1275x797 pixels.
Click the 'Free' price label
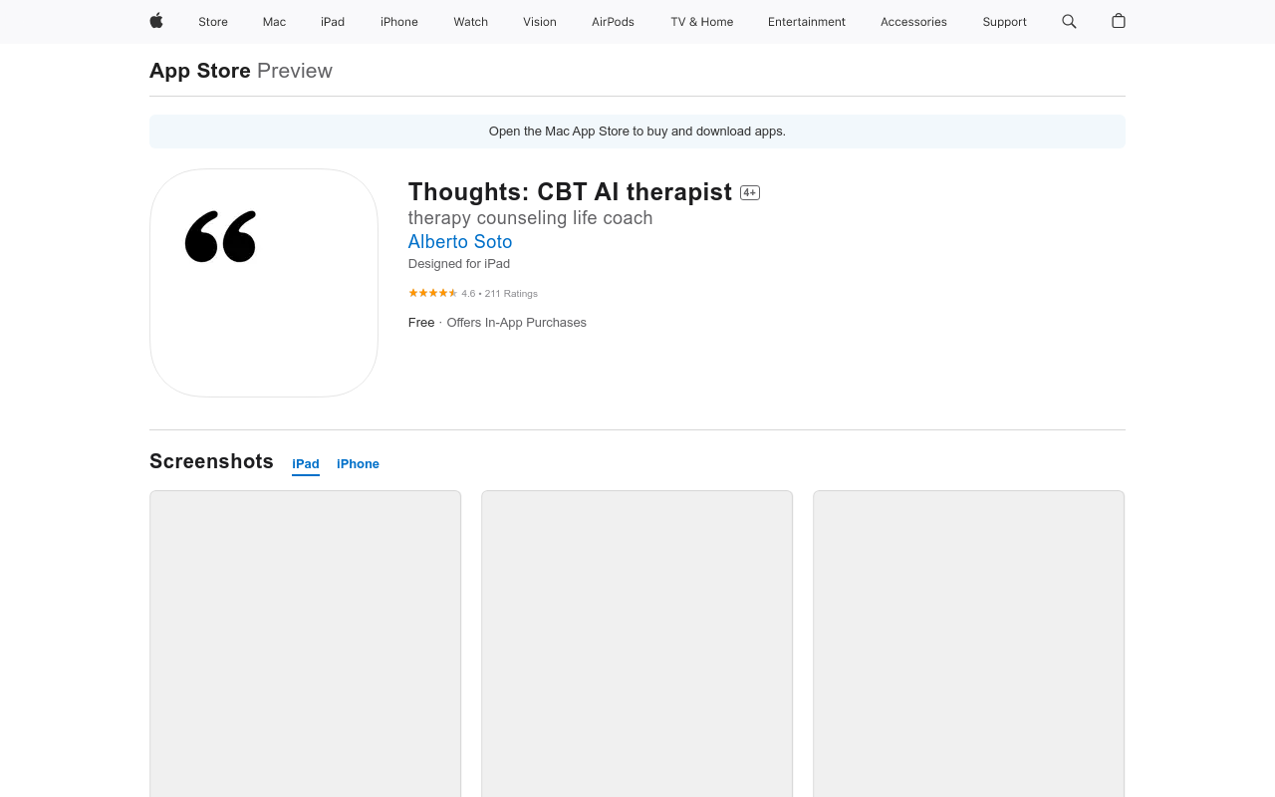pyautogui.click(x=421, y=323)
